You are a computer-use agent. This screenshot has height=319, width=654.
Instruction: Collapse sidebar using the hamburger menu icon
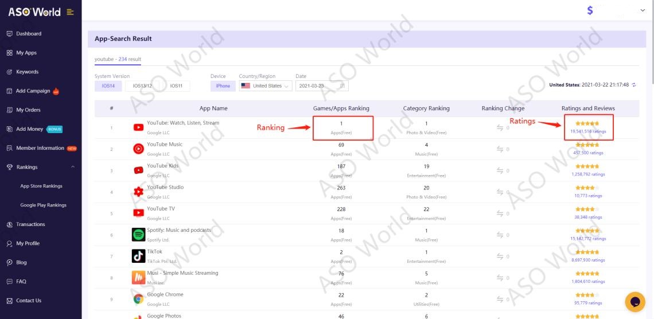pos(70,12)
